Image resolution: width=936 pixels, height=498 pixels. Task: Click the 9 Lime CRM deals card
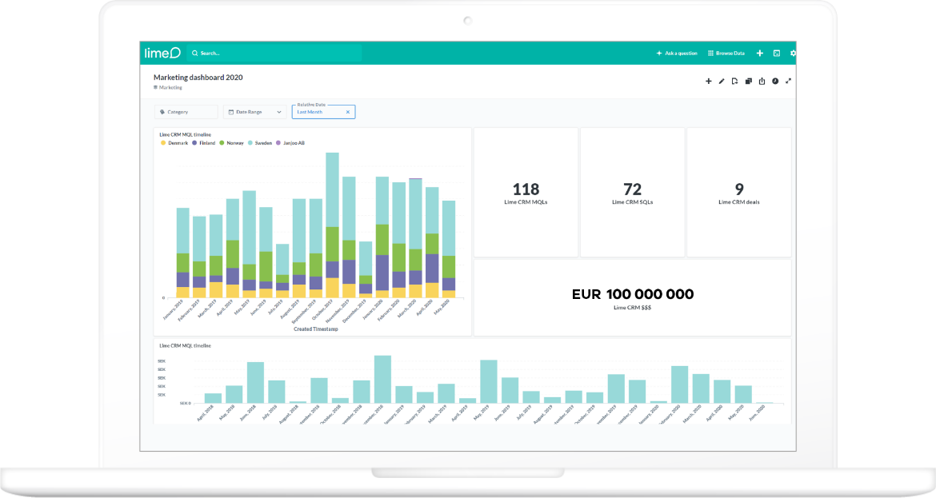pyautogui.click(x=739, y=193)
